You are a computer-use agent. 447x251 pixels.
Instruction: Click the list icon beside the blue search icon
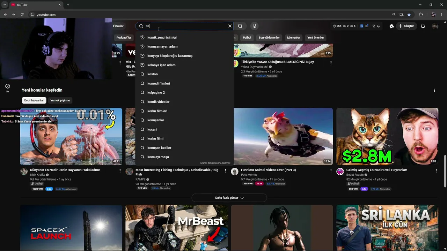point(367,26)
